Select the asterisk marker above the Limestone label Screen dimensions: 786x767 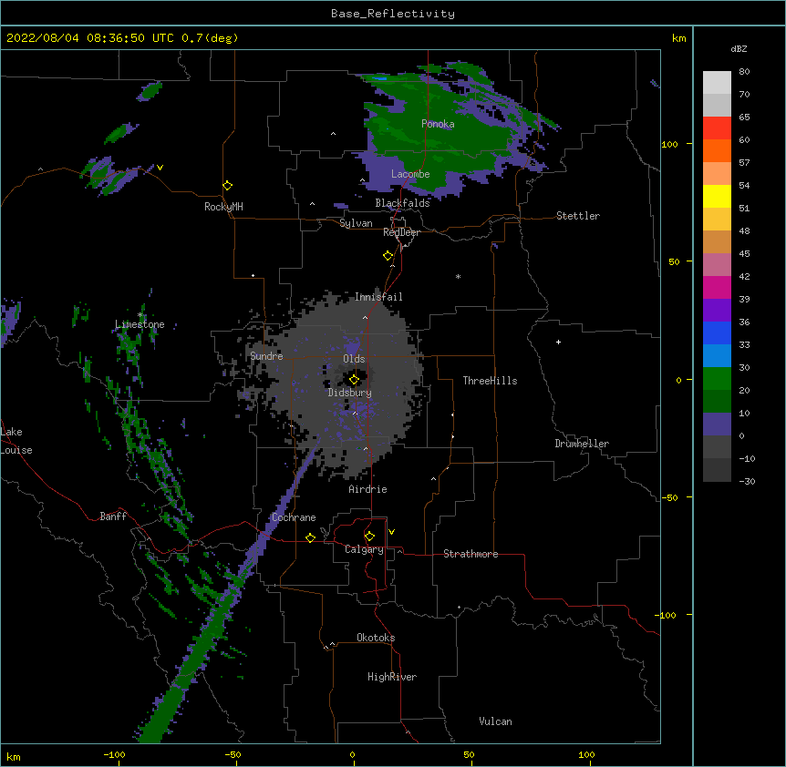click(x=140, y=315)
